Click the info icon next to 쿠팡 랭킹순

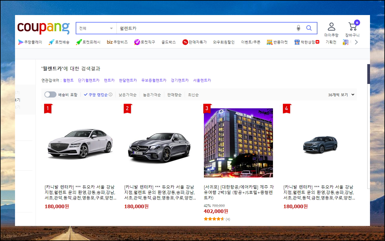(111, 94)
